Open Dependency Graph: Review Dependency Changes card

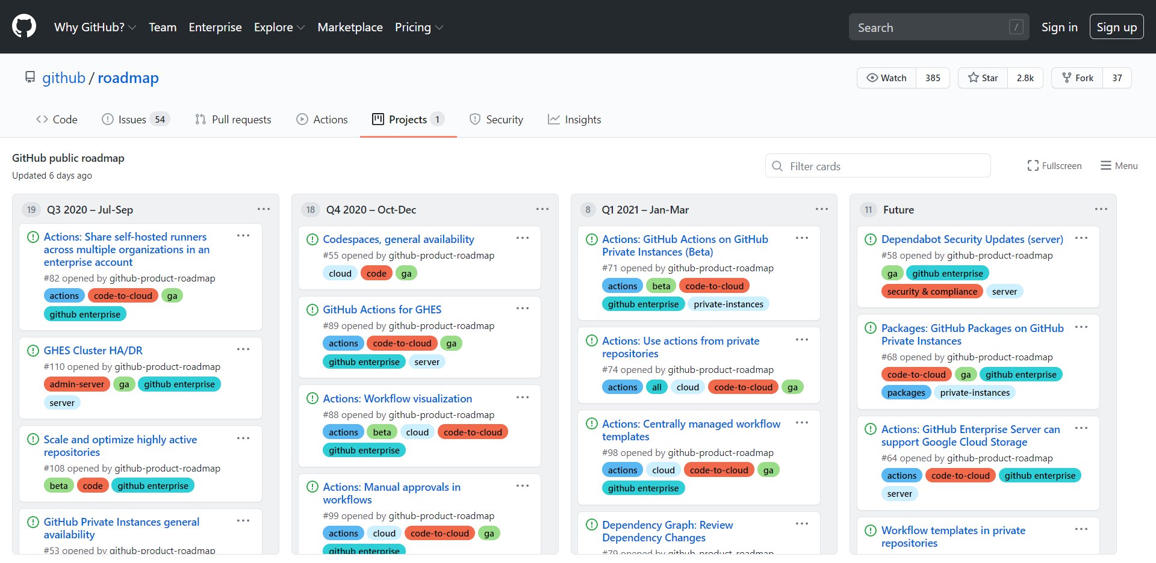tap(668, 531)
